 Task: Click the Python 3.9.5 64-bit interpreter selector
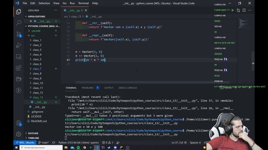pos(79,142)
